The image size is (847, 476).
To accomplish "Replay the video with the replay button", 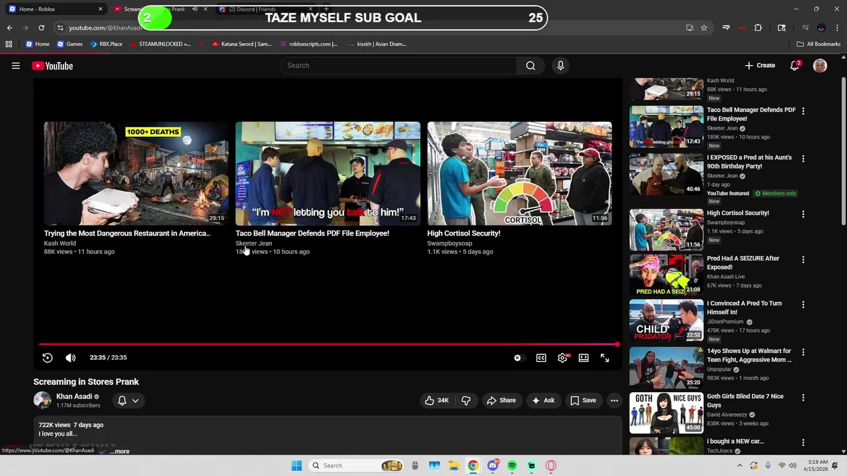I will (x=48, y=358).
